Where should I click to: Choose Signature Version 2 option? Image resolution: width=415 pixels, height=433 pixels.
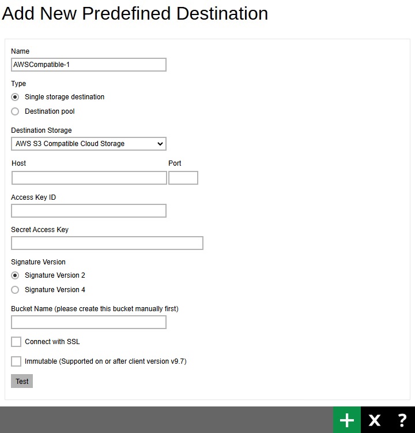click(x=15, y=275)
